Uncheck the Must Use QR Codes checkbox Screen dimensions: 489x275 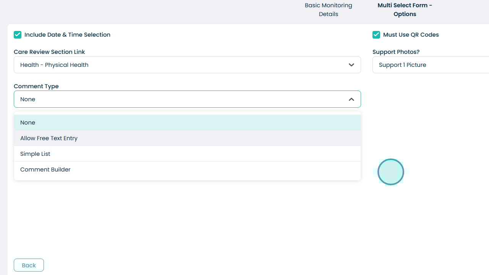[x=376, y=35]
